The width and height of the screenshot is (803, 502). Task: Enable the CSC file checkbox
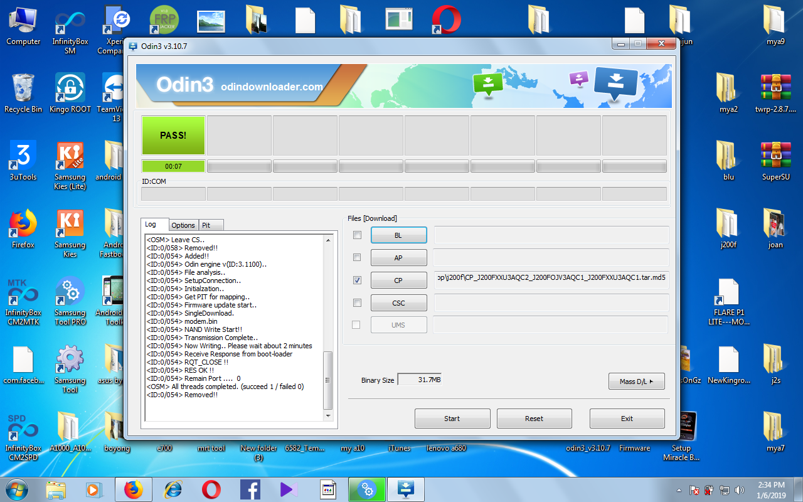pos(357,302)
